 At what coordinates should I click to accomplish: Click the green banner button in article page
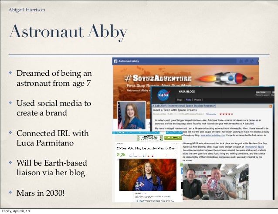pyautogui.click(x=173, y=138)
